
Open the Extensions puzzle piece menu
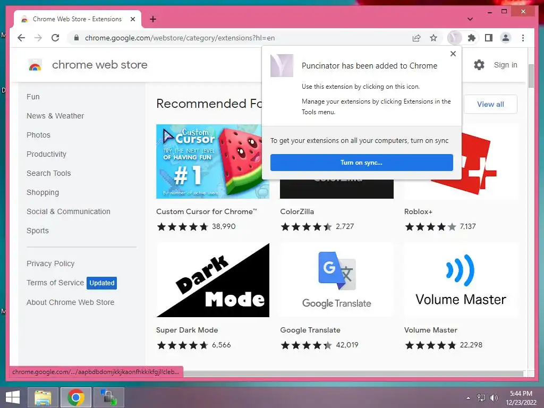pos(472,38)
